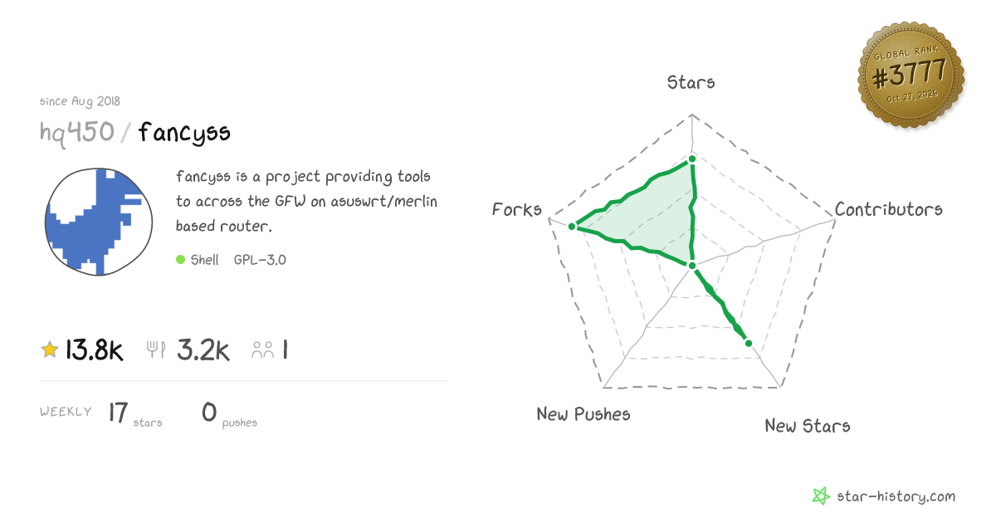This screenshot has height=523, width=996.
Task: Click the green Shell language dot
Action: pyautogui.click(x=180, y=260)
